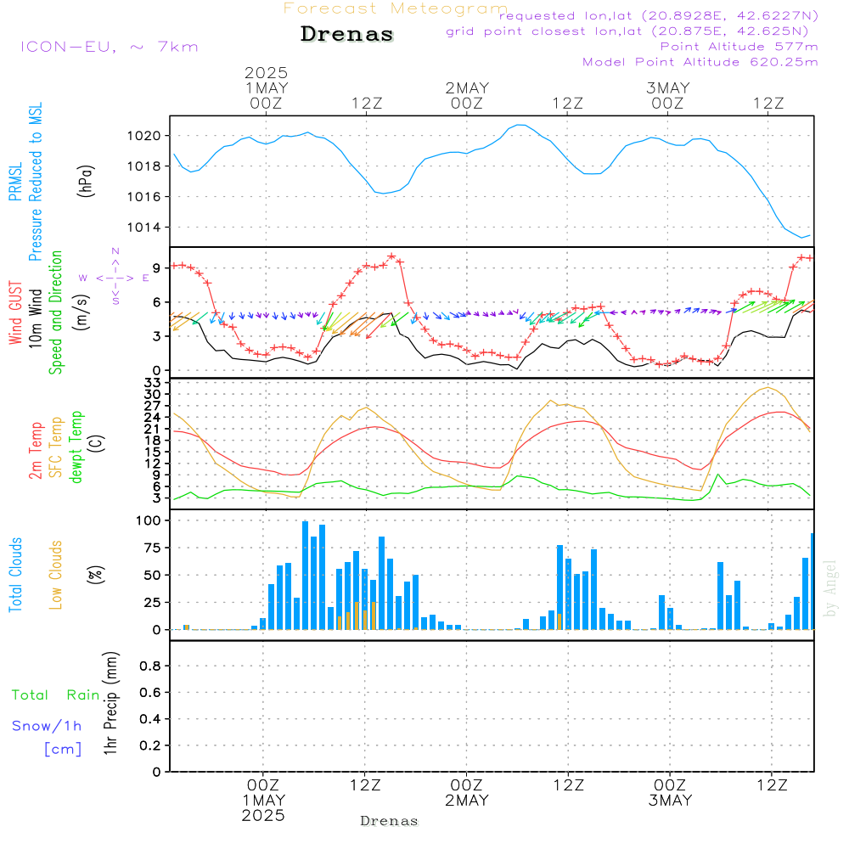Click the Snow/1h legend label

point(47,726)
